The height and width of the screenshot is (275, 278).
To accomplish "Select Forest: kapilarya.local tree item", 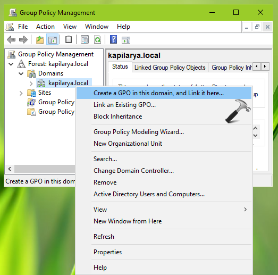I will coord(58,64).
